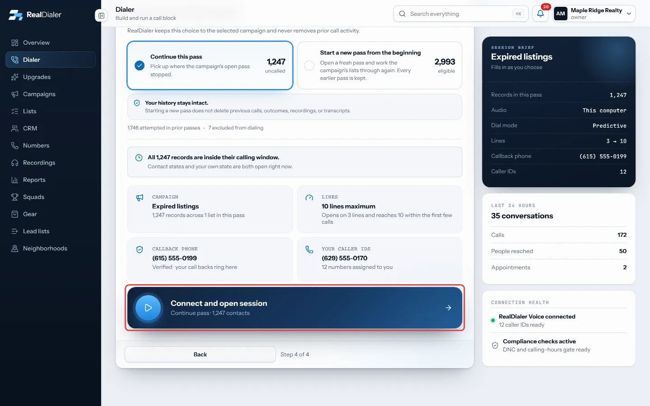Click the Lists icon in sidebar
This screenshot has width=650, height=406.
[x=15, y=111]
